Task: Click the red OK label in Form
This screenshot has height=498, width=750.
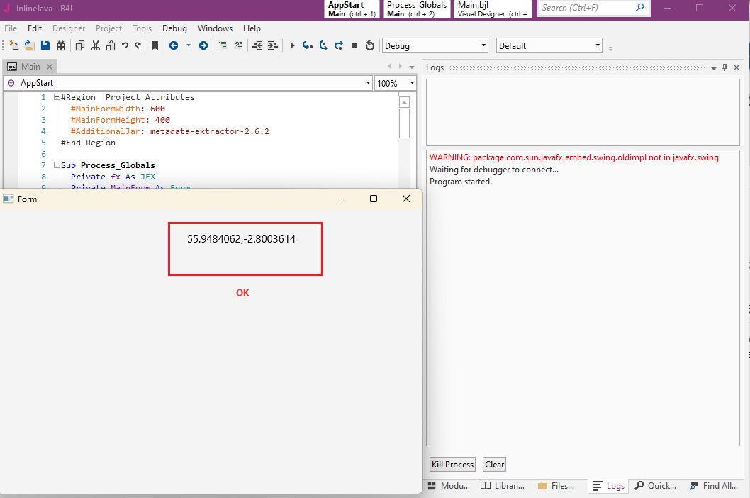Action: pos(242,293)
